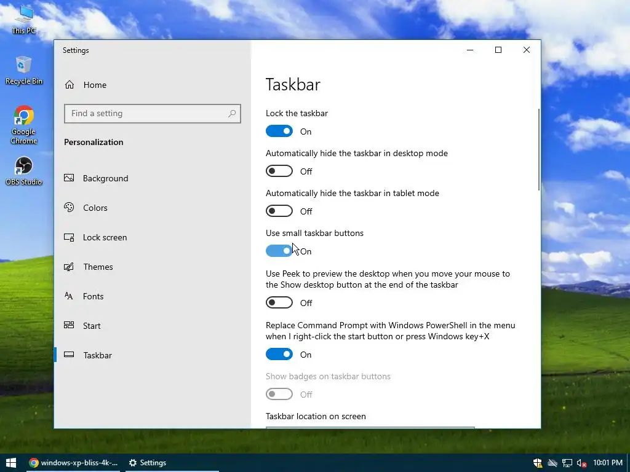Click the Windows Security shield tray icon
630x472 pixels.
click(x=537, y=463)
